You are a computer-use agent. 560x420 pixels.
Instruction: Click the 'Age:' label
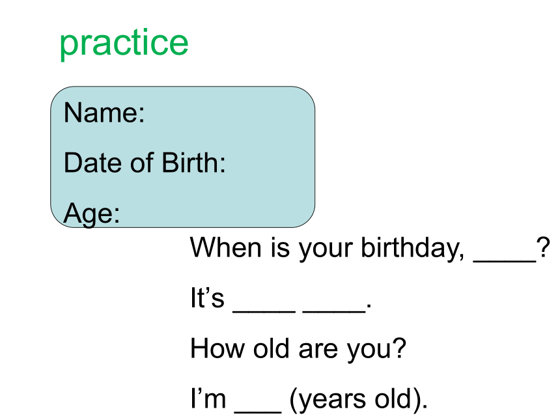pyautogui.click(x=91, y=214)
